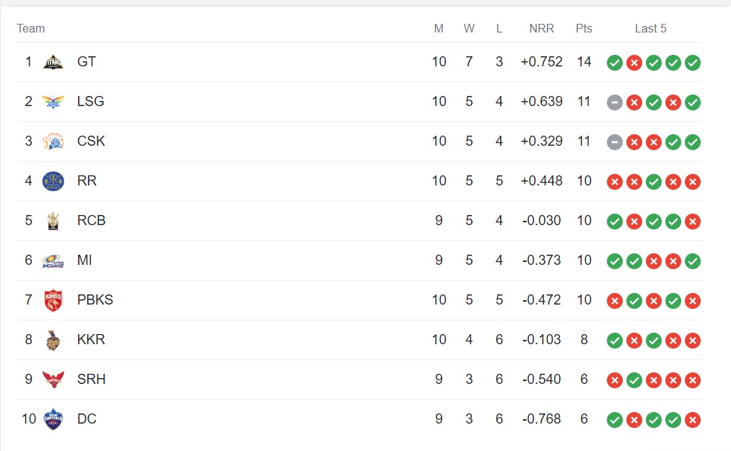The width and height of the screenshot is (731, 451).
Task: Select the SRH team row name
Action: (x=92, y=380)
